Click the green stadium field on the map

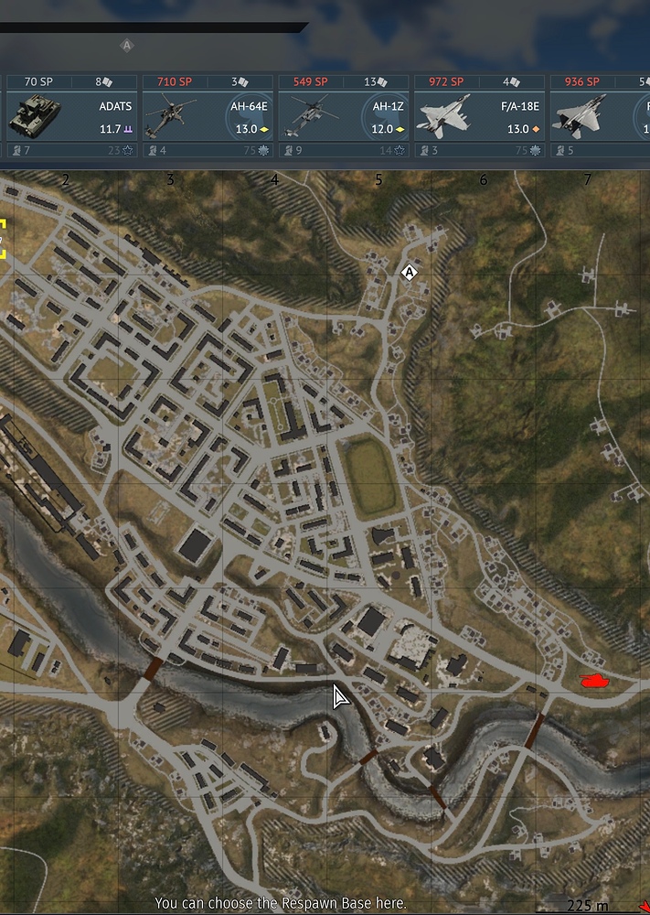point(371,476)
